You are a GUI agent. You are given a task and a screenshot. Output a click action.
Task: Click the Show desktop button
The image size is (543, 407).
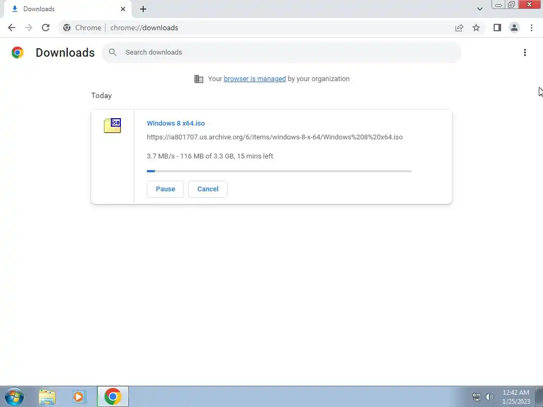tap(539, 396)
